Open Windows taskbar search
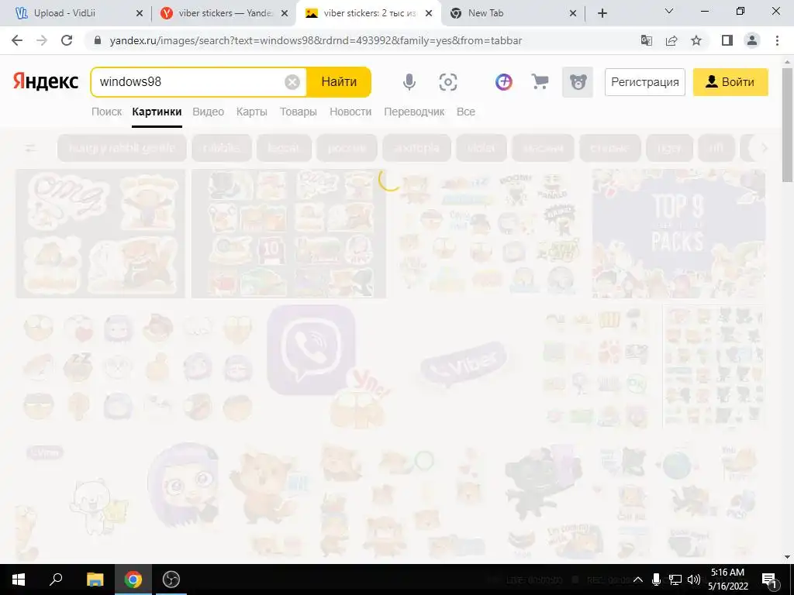The height and width of the screenshot is (595, 794). [x=56, y=580]
